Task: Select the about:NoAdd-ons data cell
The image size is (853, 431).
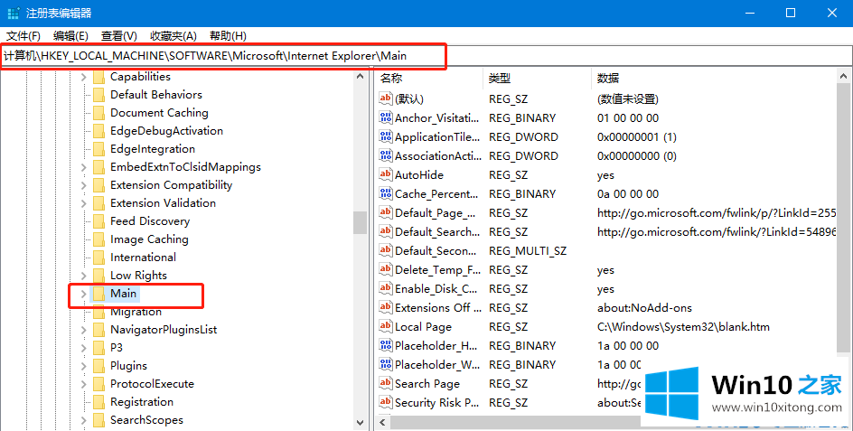Action: click(x=644, y=308)
